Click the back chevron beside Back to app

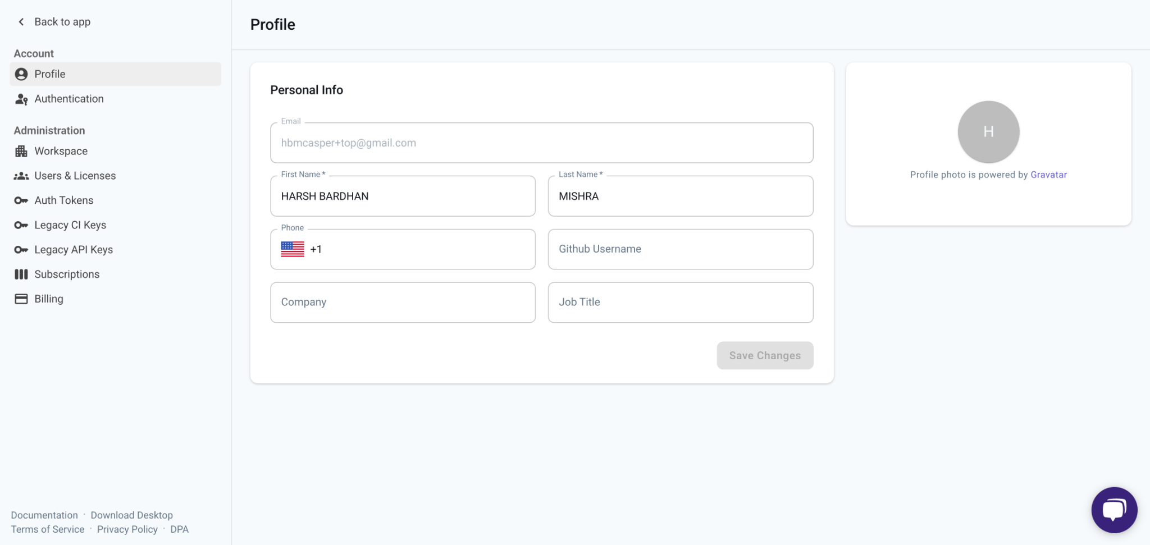21,21
